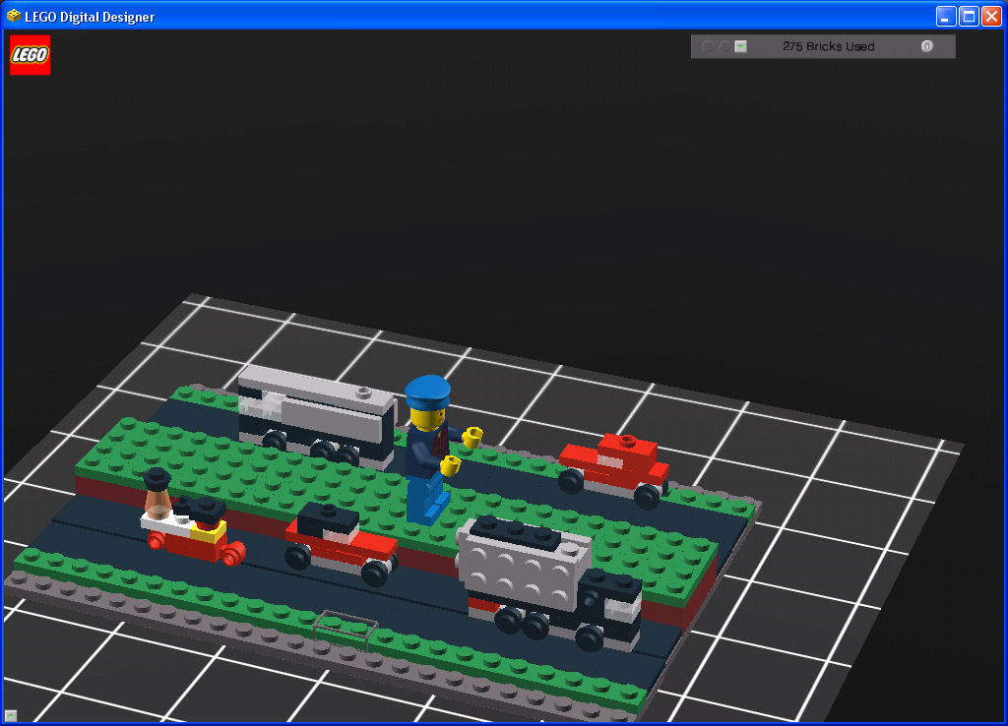Minimize the LEGO Digital Designer window
This screenshot has width=1008, height=726.
click(946, 16)
